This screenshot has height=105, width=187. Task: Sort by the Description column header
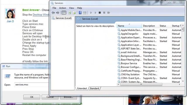pyautogui.click(x=150, y=26)
